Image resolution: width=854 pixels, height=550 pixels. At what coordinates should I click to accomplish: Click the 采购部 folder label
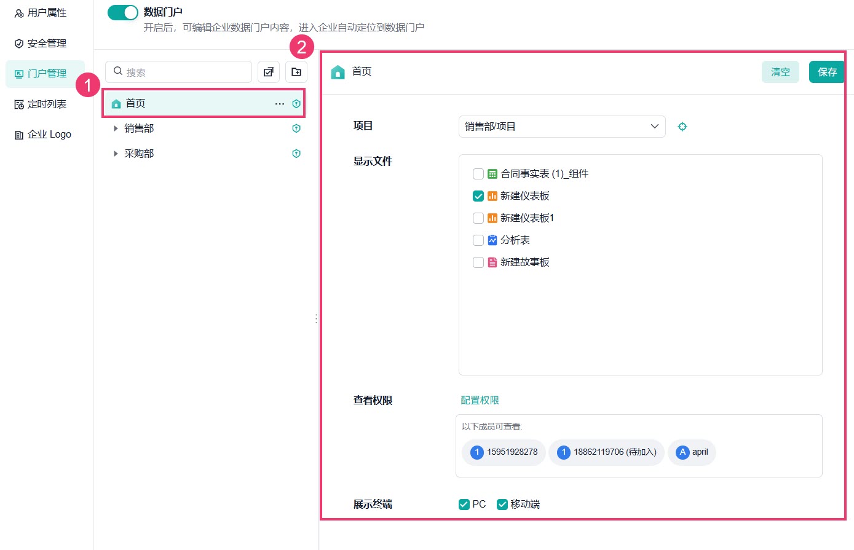(139, 154)
